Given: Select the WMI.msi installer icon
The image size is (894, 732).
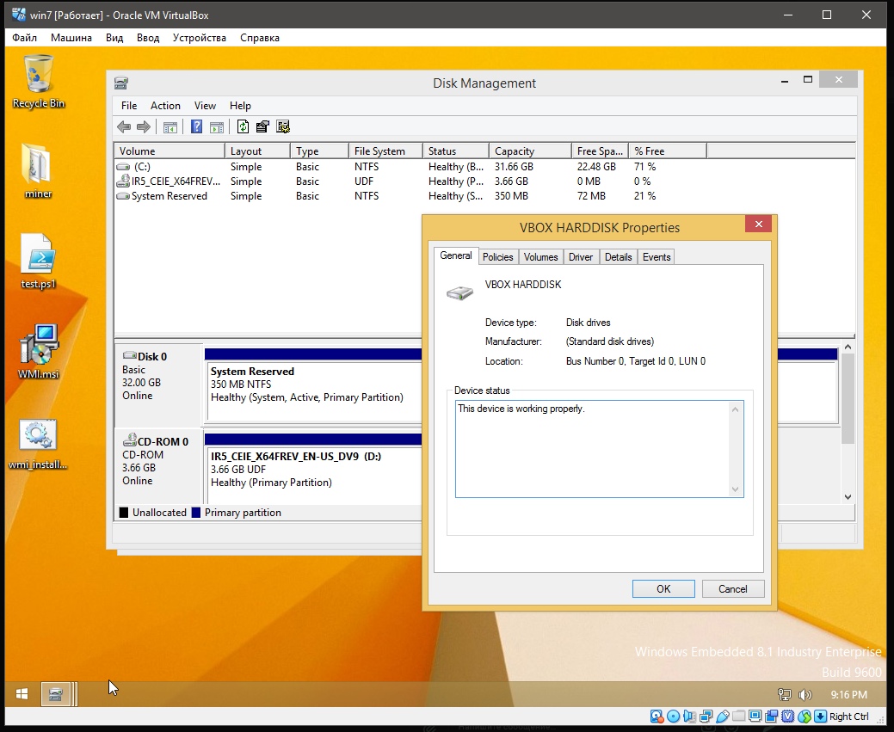Looking at the screenshot, I should (38, 351).
